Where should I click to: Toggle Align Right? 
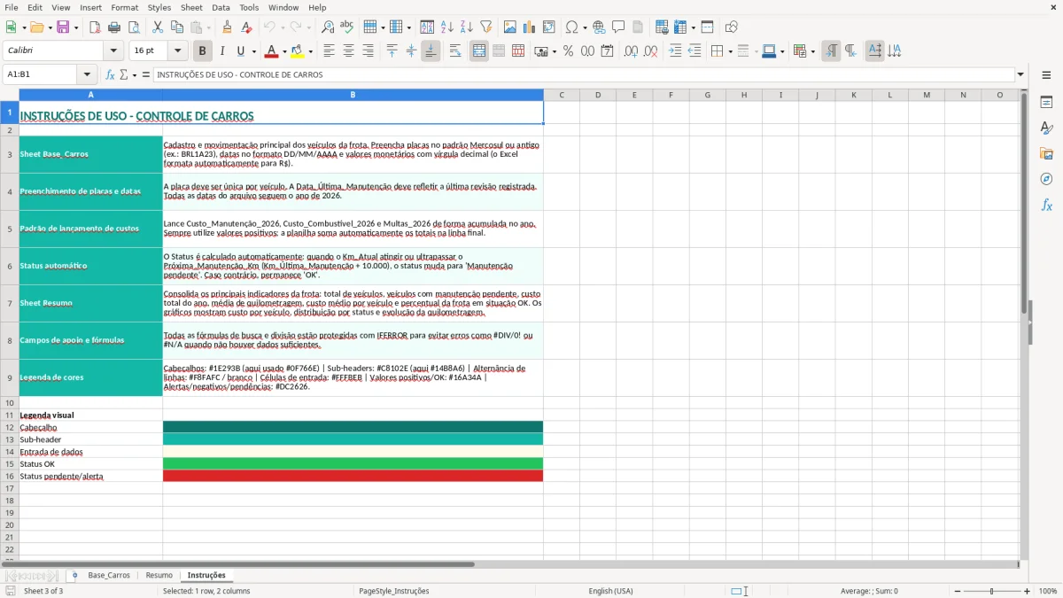[368, 51]
